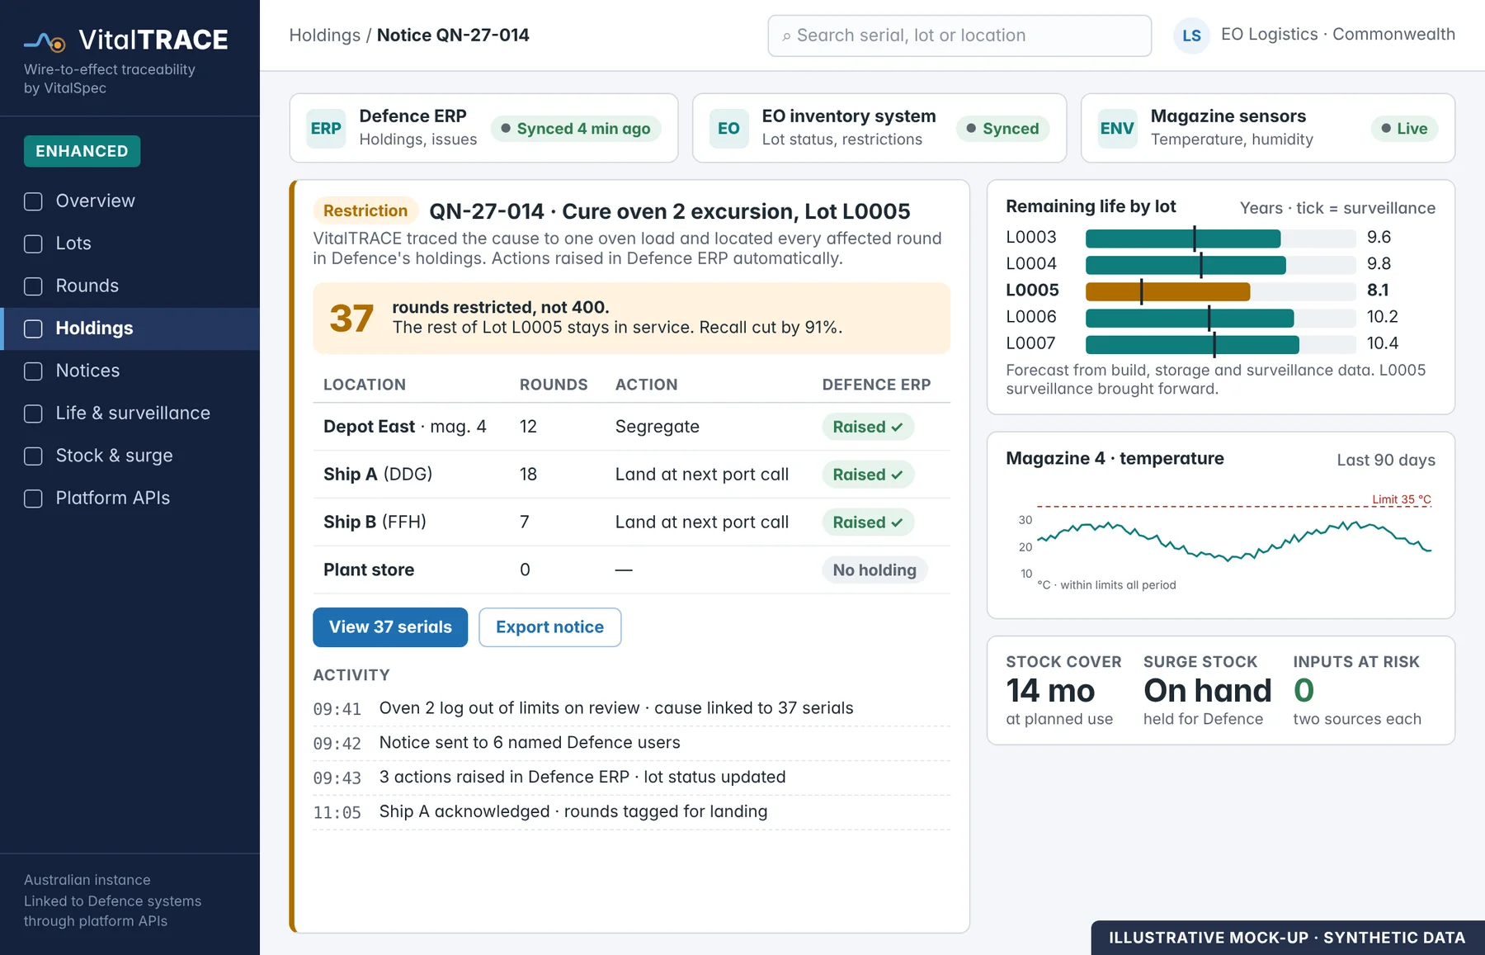Click the 09:41 Oven 2 log activity
This screenshot has width=1485, height=955.
point(631,709)
